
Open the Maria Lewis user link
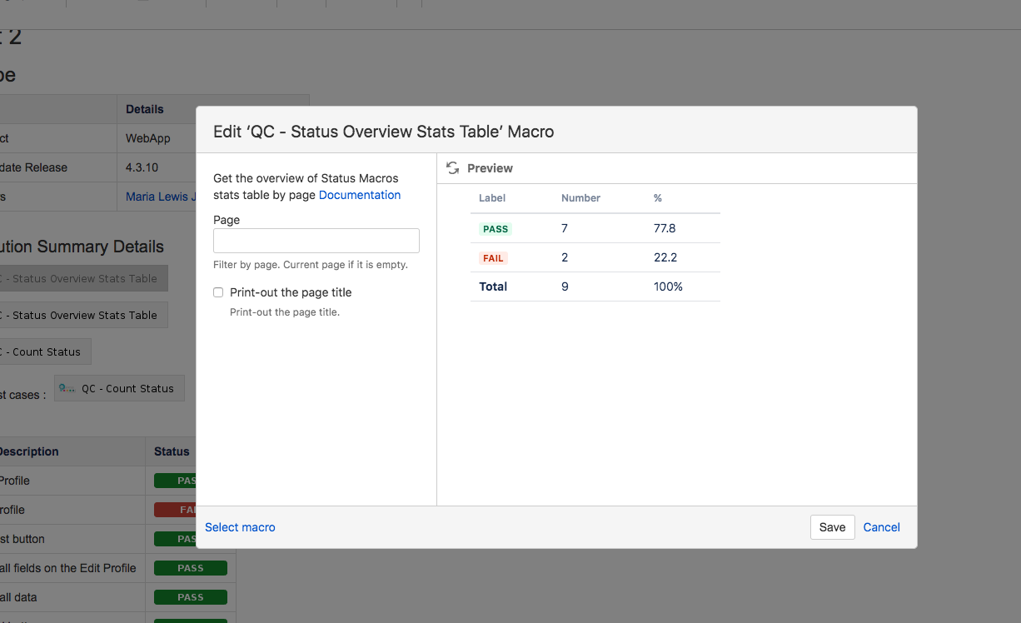pyautogui.click(x=160, y=197)
